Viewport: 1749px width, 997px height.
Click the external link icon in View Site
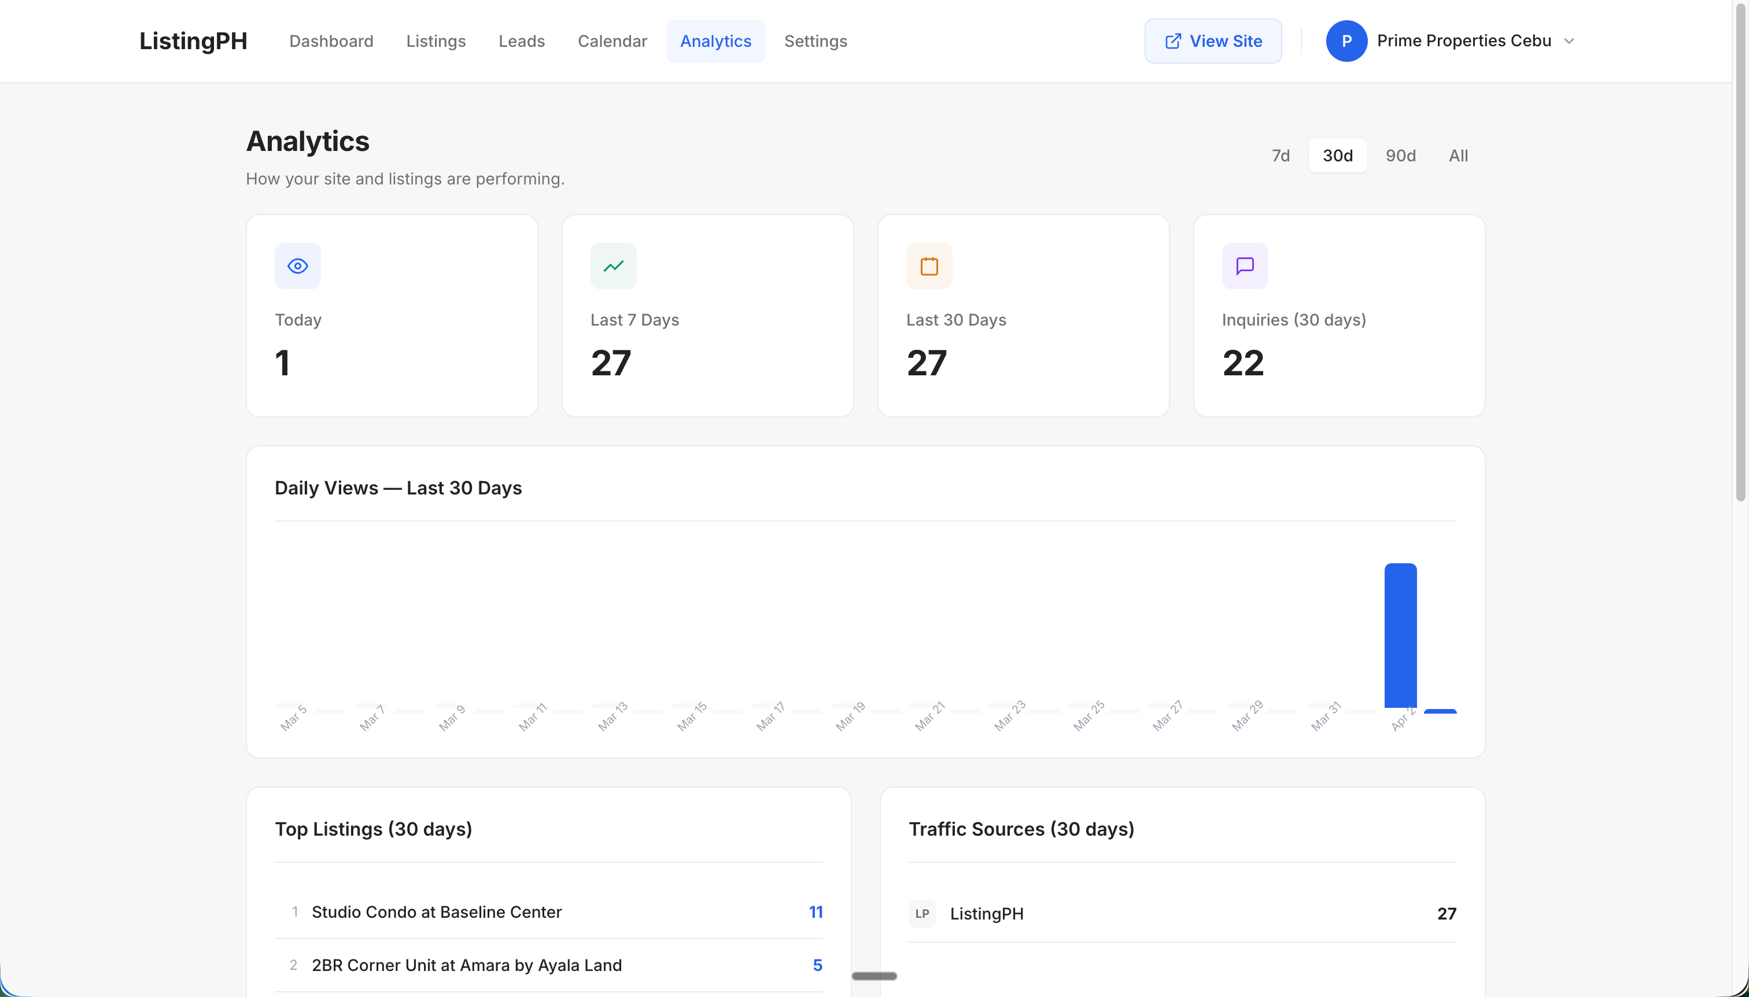pyautogui.click(x=1172, y=41)
